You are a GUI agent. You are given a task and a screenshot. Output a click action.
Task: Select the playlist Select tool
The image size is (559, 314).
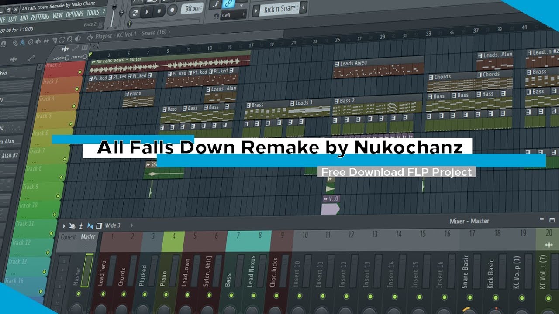[x=62, y=40]
